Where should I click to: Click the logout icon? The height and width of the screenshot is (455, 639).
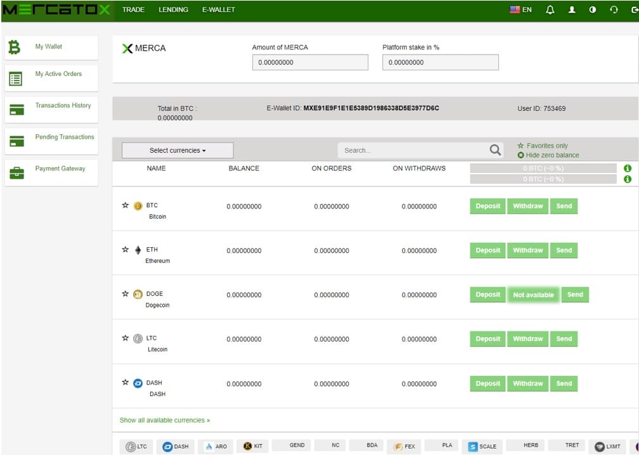(x=635, y=10)
